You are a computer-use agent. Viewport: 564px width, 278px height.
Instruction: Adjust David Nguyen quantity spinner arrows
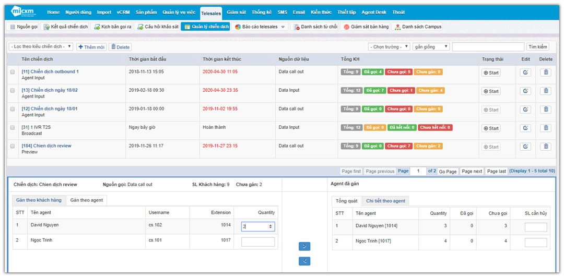click(x=271, y=227)
